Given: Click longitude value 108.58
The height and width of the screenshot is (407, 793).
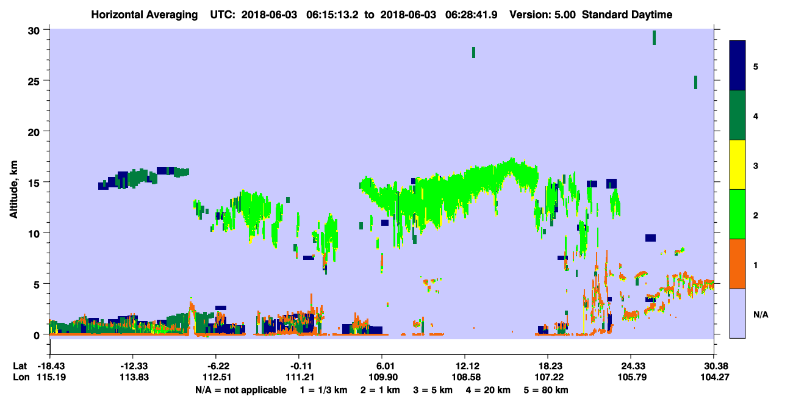Looking at the screenshot, I should click(465, 377).
